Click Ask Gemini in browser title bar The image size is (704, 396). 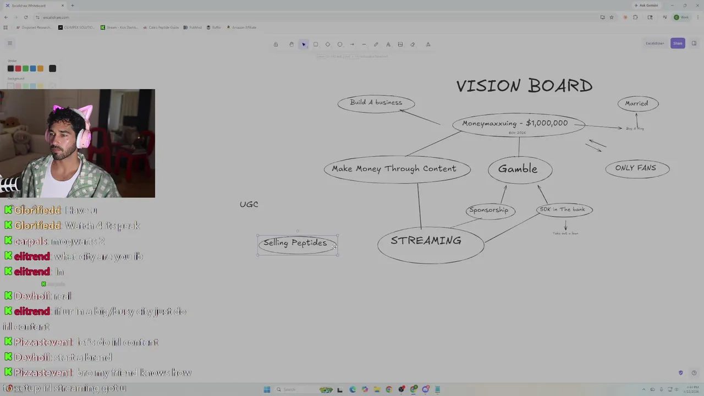[x=646, y=5]
